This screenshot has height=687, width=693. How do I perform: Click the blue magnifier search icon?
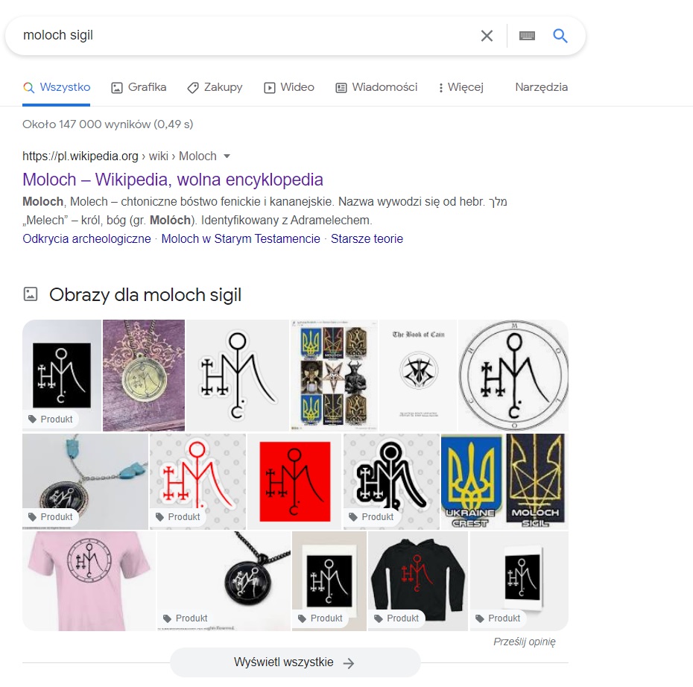[560, 35]
